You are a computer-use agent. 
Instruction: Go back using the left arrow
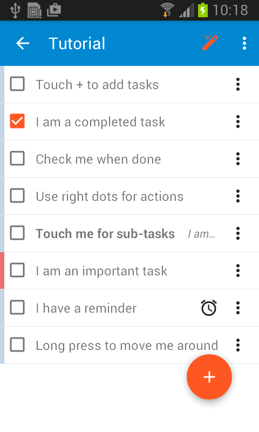click(x=23, y=43)
